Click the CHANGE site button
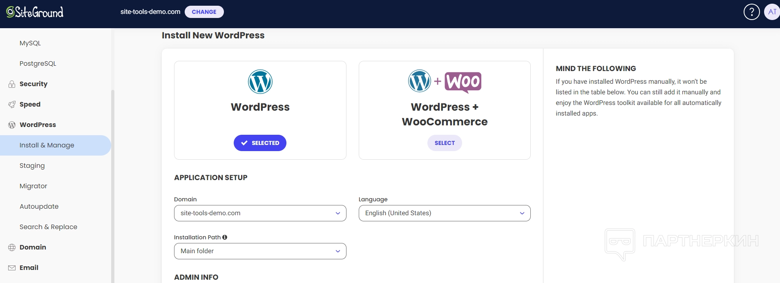The image size is (780, 283). pyautogui.click(x=204, y=12)
